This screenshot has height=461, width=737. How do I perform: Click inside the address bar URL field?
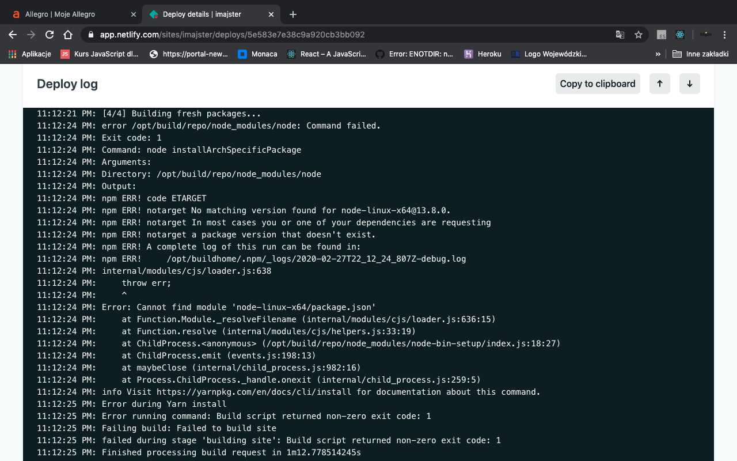[230, 35]
